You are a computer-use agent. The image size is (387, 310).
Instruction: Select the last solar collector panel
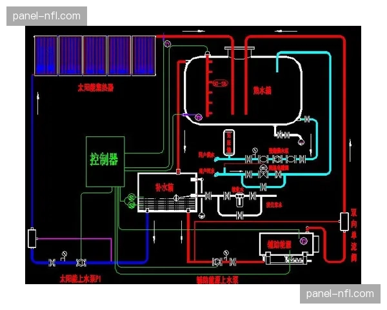tap(142, 56)
